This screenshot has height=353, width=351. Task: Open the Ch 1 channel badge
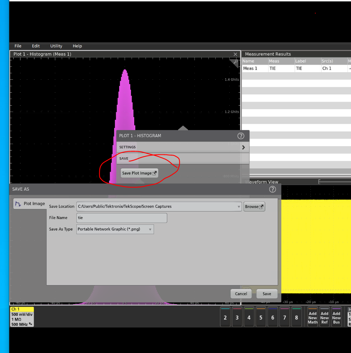click(22, 317)
